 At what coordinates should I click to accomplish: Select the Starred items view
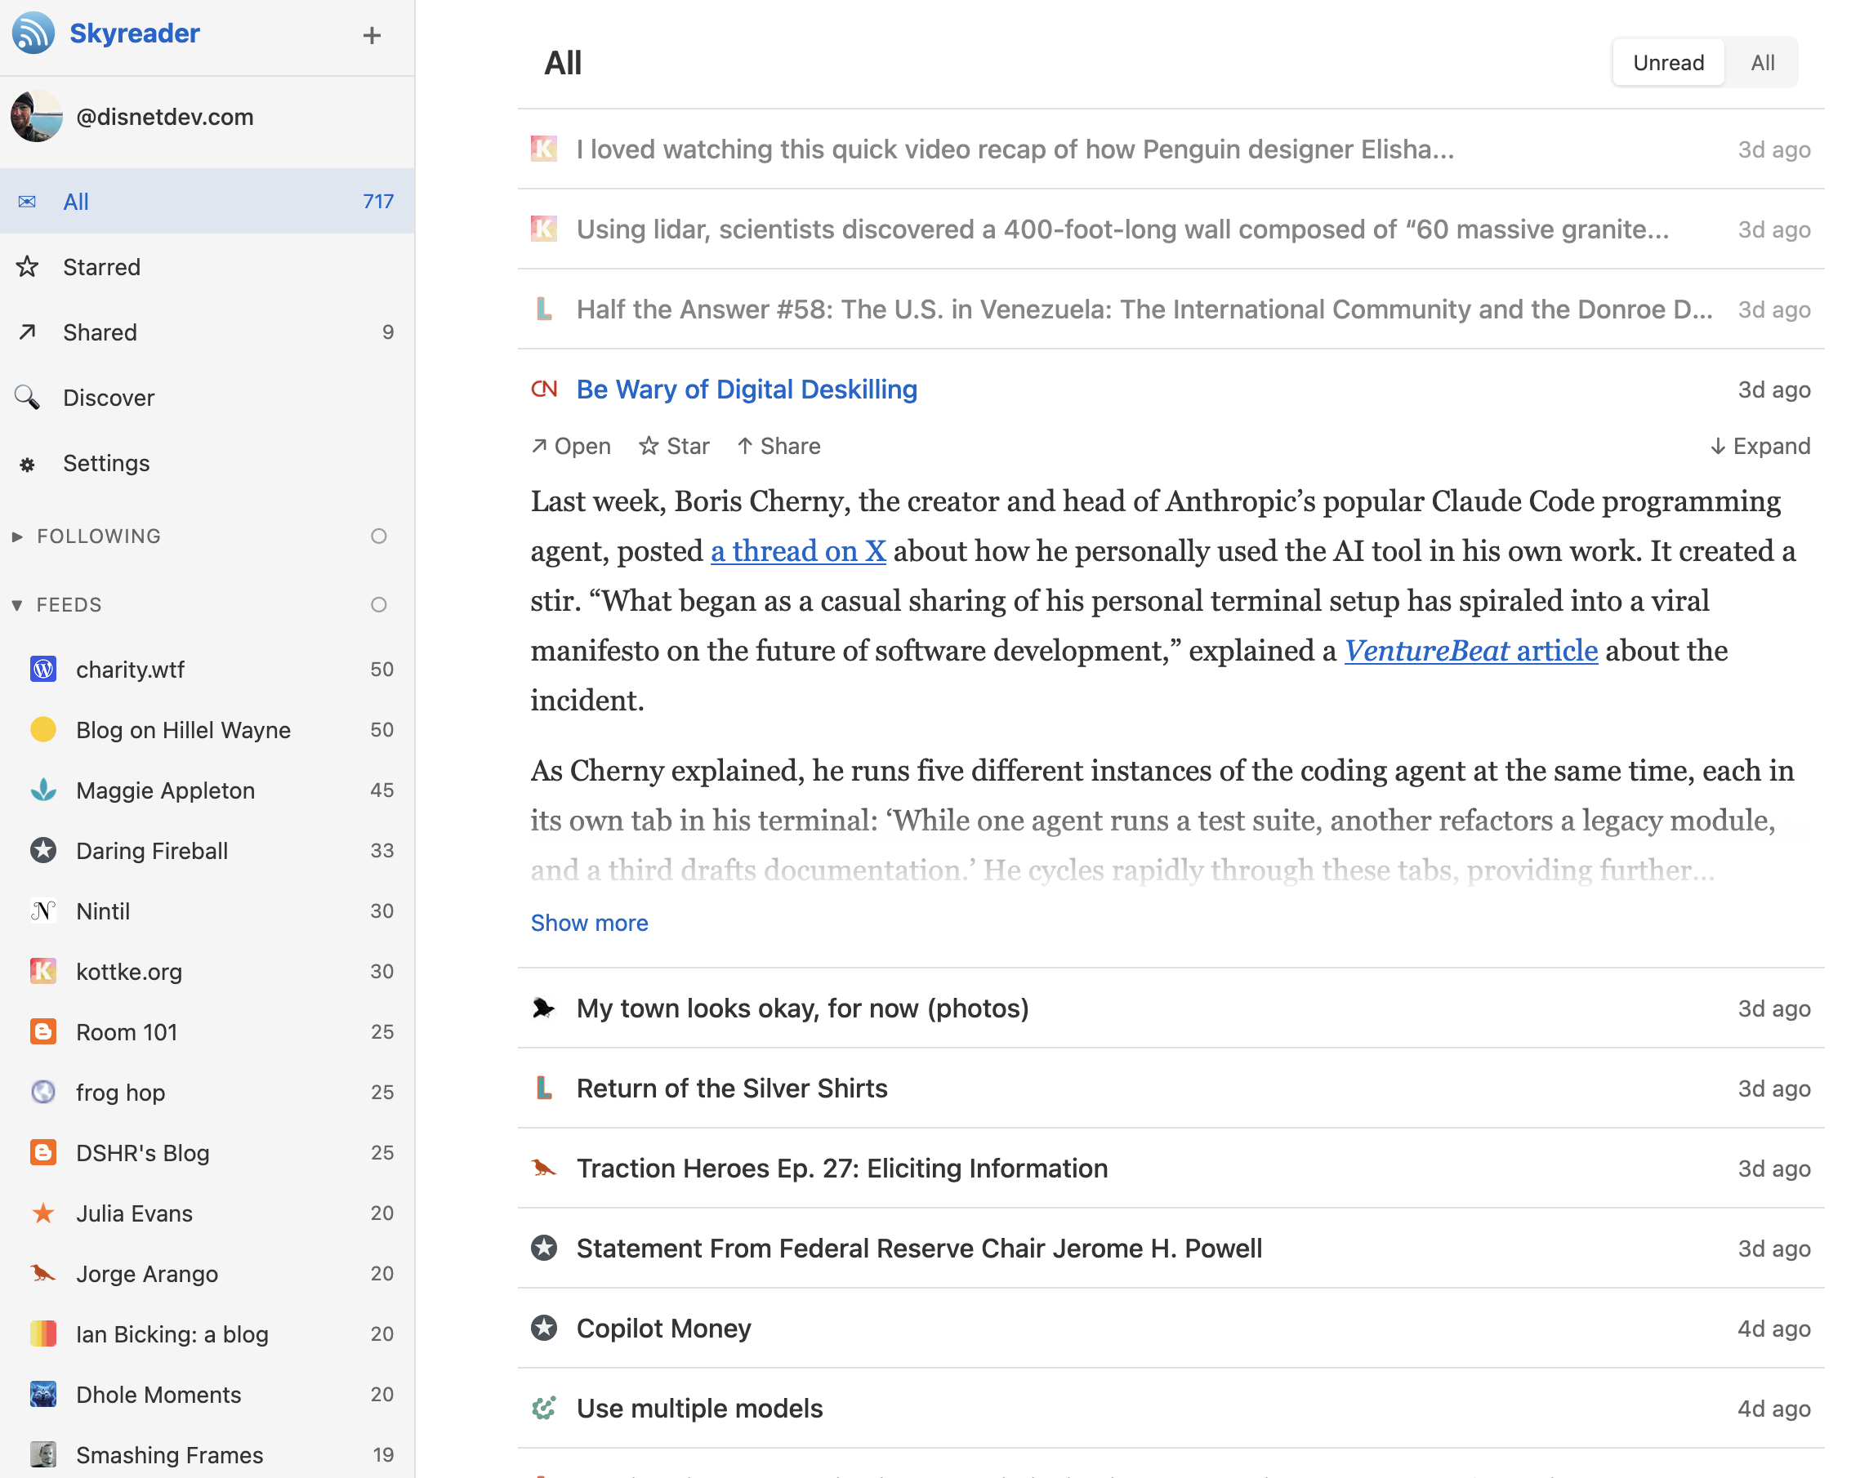tap(101, 266)
